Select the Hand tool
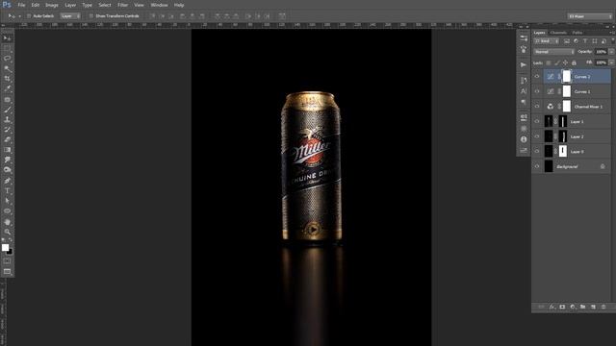 [7, 222]
